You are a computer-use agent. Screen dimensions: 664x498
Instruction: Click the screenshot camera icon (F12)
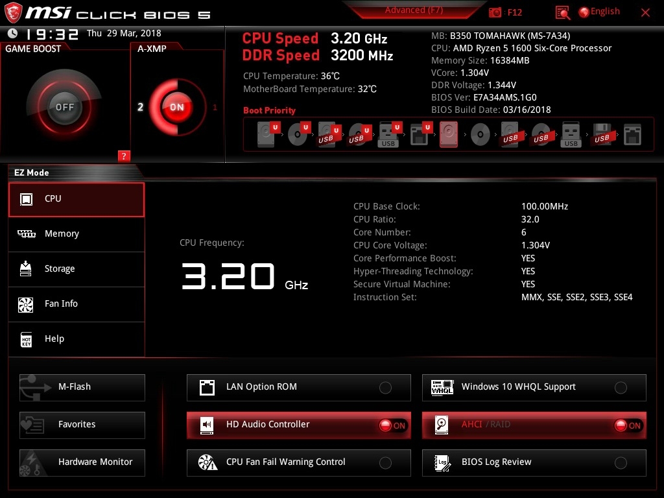click(495, 12)
